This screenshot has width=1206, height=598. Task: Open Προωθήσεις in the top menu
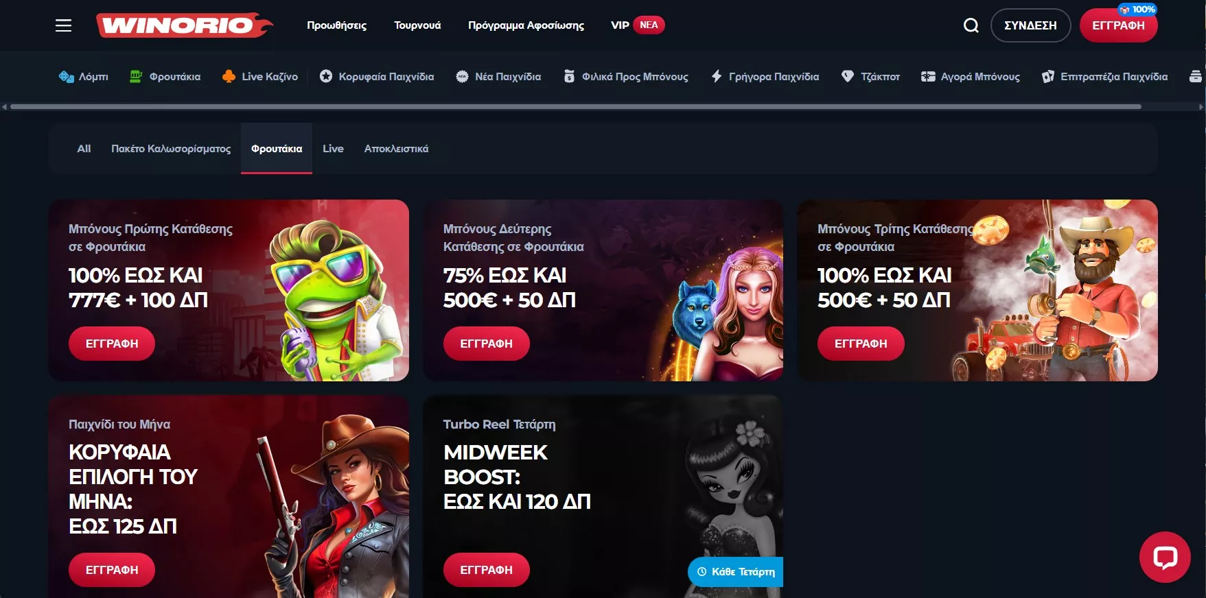click(x=336, y=25)
